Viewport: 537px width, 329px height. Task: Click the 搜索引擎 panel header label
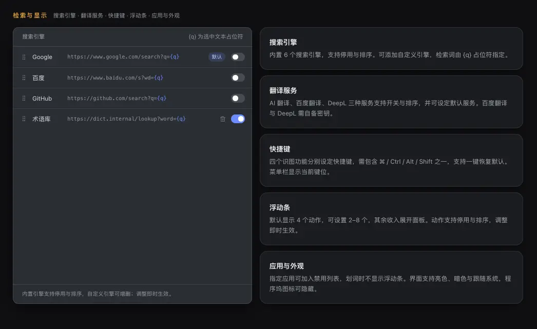tap(33, 36)
